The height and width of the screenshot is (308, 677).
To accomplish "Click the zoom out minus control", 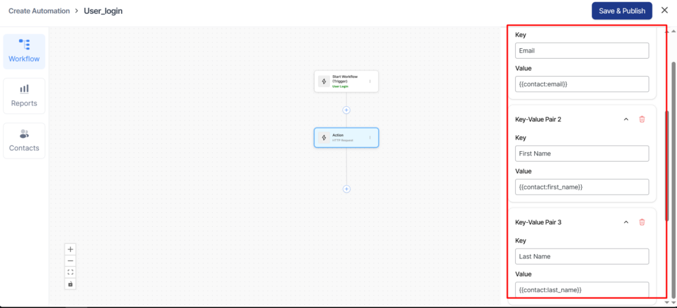I will point(71,261).
